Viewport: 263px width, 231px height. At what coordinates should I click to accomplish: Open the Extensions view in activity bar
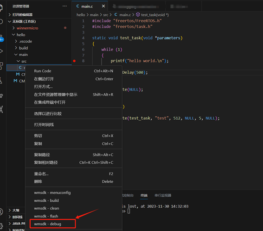[1, 66]
